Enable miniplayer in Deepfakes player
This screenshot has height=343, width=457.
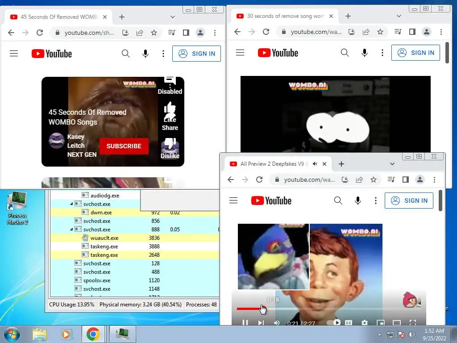click(380, 322)
